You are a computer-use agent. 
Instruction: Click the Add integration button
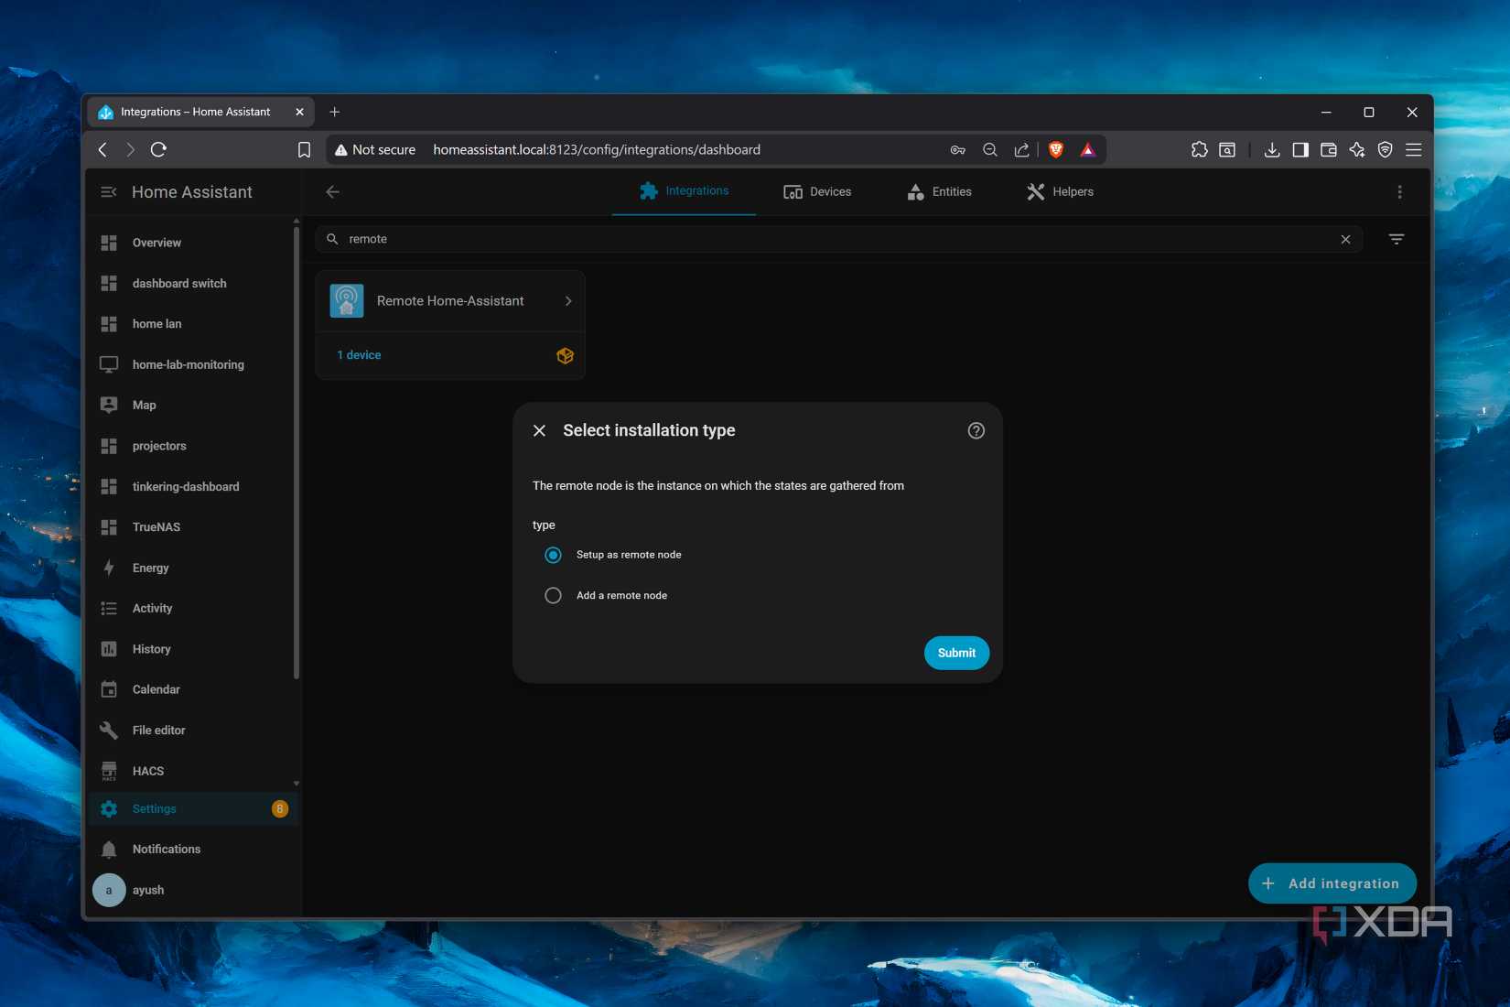(x=1332, y=883)
